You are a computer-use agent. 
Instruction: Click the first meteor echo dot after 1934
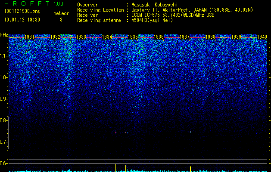pos(116,132)
